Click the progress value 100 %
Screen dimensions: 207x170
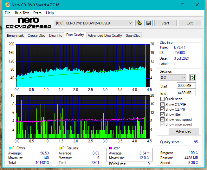(194, 153)
